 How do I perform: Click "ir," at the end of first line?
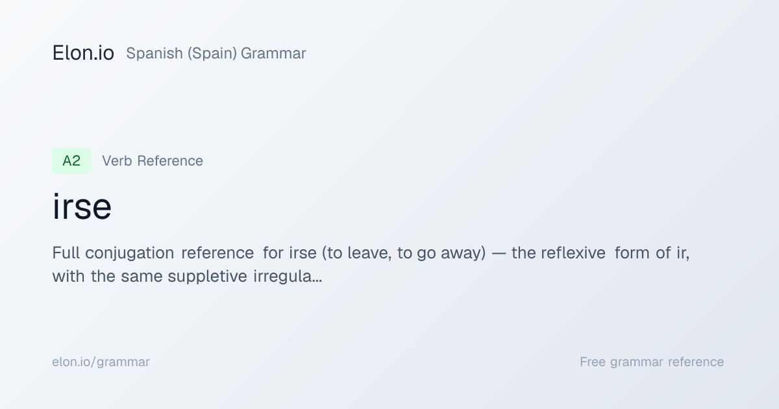click(683, 253)
